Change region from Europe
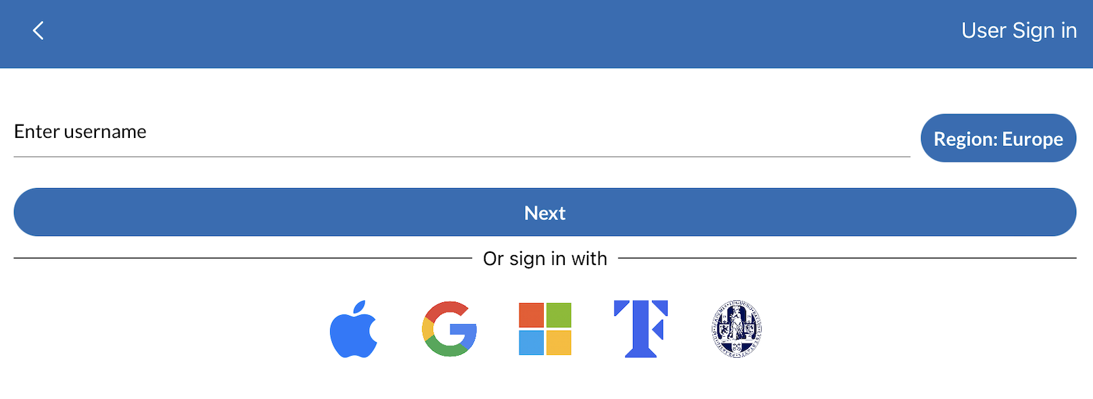Image resolution: width=1093 pixels, height=399 pixels. [x=998, y=138]
